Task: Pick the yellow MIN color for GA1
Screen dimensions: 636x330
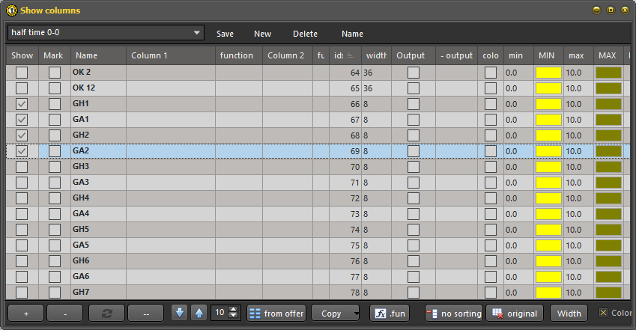Action: coord(548,120)
